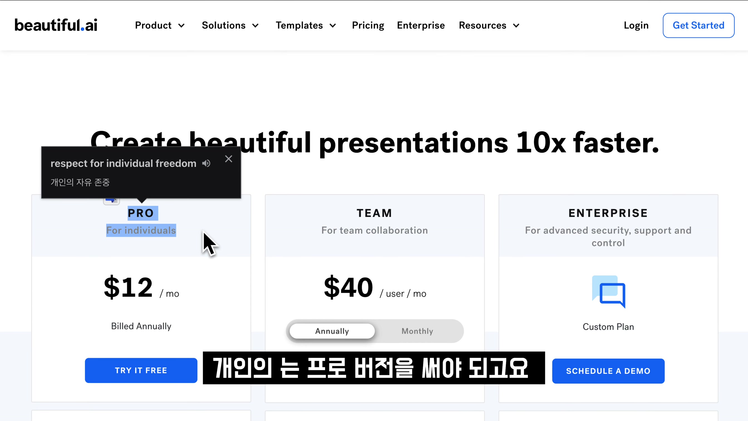Image resolution: width=748 pixels, height=421 pixels.
Task: Click the Login link
Action: (636, 25)
